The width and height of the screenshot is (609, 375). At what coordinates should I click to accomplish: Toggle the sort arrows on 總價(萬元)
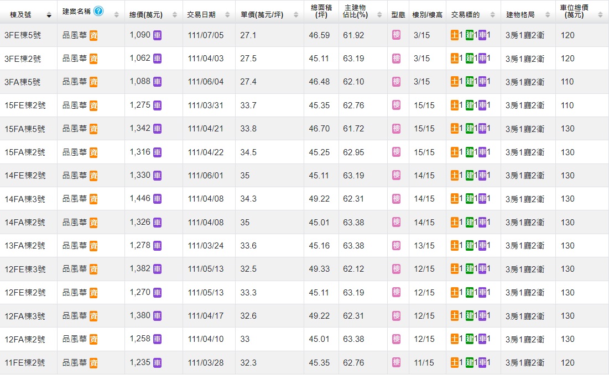[x=175, y=15]
